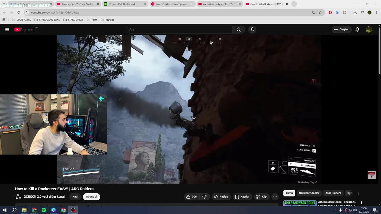Screen dimensions: 381x214
Task: Go to YouTube Premium home logo
Action: pyautogui.click(x=24, y=29)
